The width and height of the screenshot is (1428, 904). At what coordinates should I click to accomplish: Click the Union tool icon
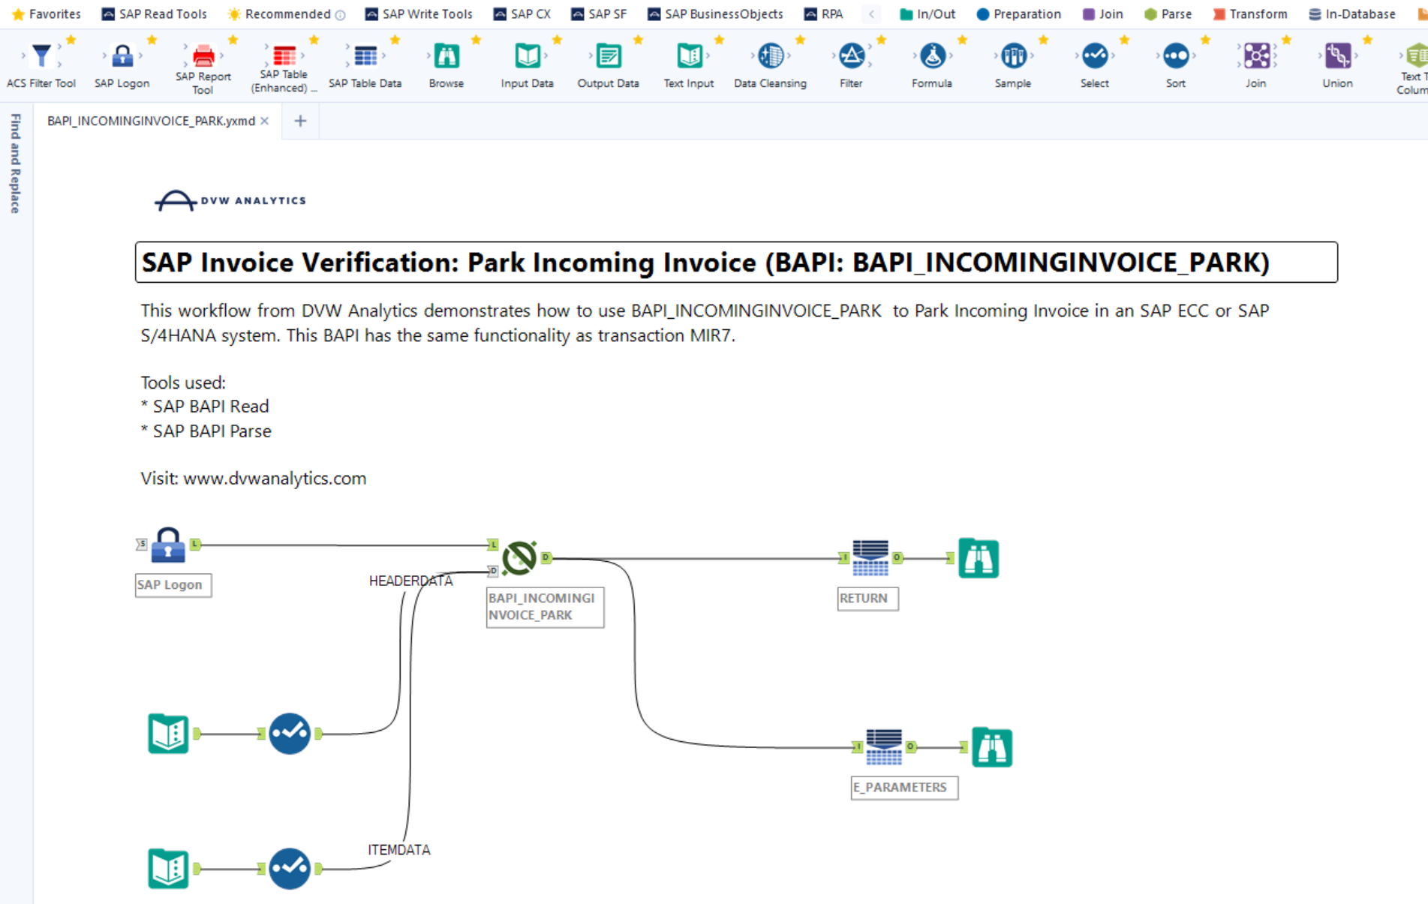pyautogui.click(x=1337, y=56)
